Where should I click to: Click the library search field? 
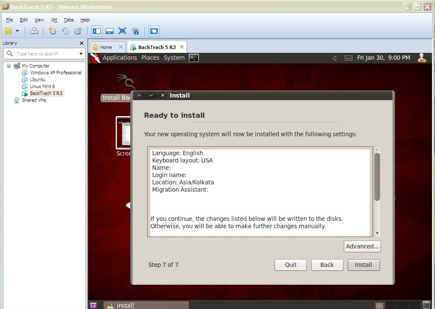click(44, 54)
